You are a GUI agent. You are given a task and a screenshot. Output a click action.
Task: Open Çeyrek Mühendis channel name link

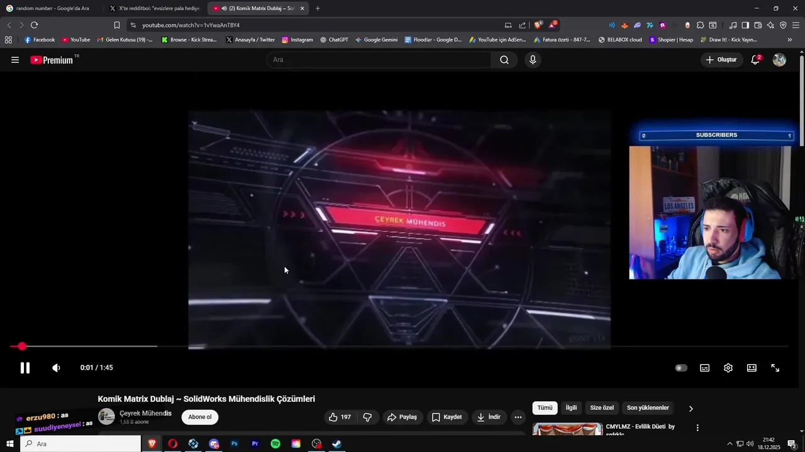[145, 413]
